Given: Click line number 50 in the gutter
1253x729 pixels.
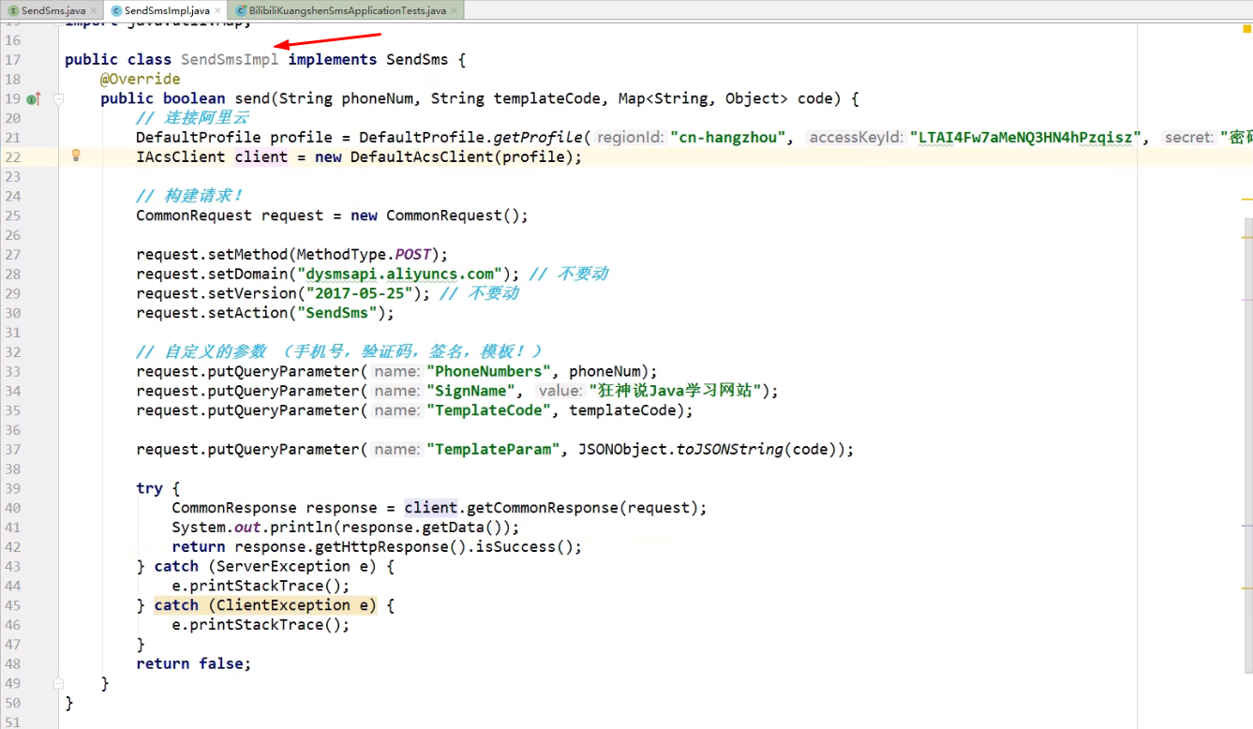Looking at the screenshot, I should [12, 703].
